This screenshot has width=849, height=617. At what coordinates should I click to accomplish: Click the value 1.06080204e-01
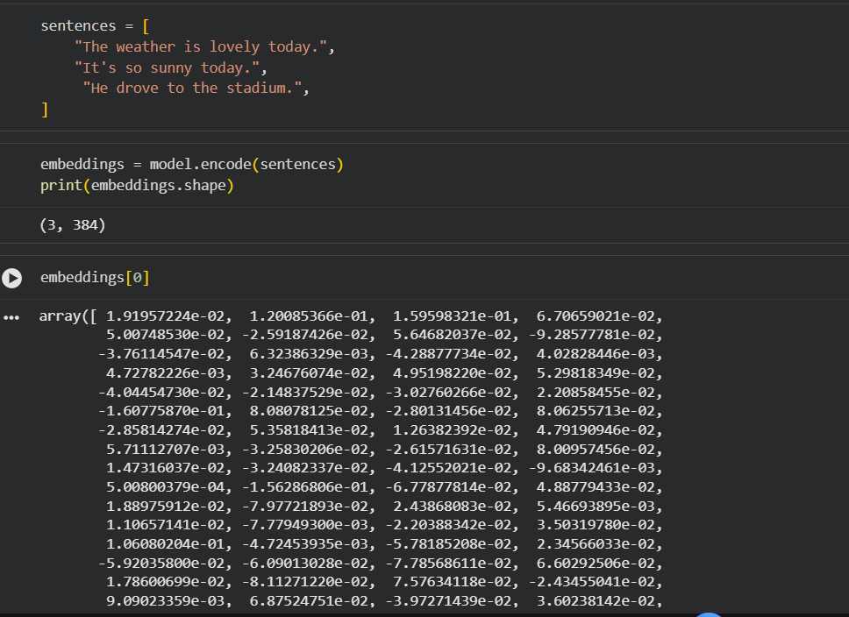click(165, 544)
